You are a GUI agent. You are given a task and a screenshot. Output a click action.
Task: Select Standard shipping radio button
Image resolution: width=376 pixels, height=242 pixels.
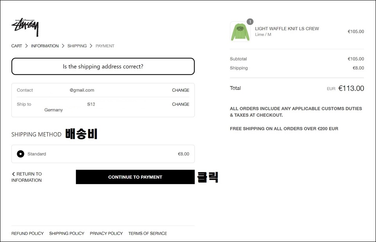coord(21,154)
